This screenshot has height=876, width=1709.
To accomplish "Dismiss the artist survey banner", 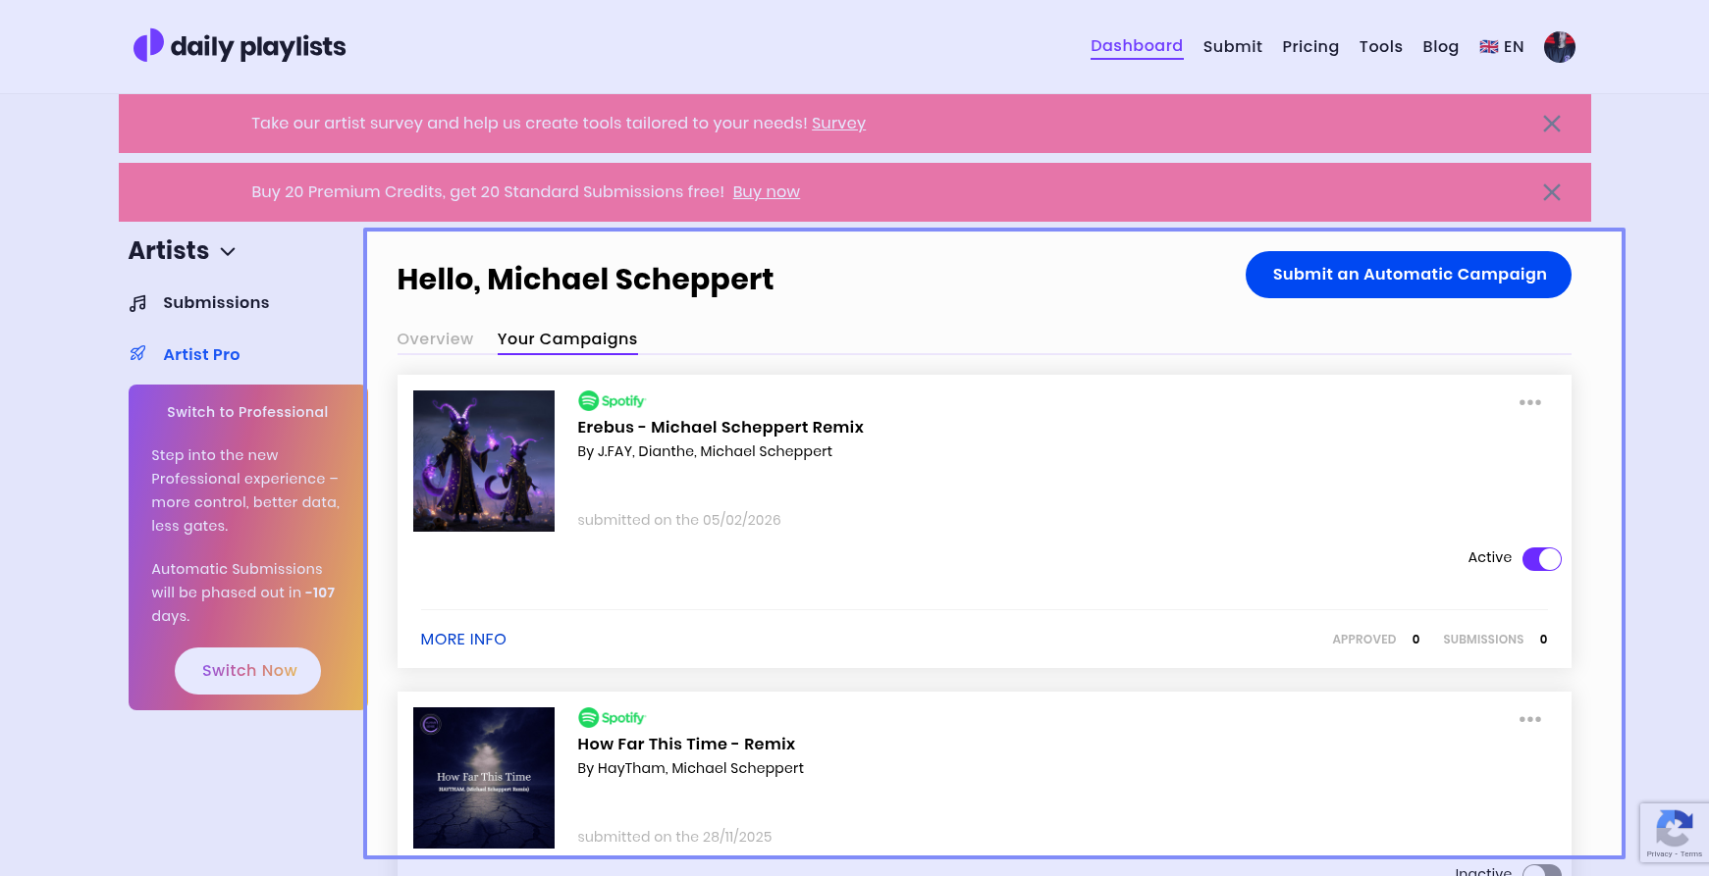I will (1551, 124).
